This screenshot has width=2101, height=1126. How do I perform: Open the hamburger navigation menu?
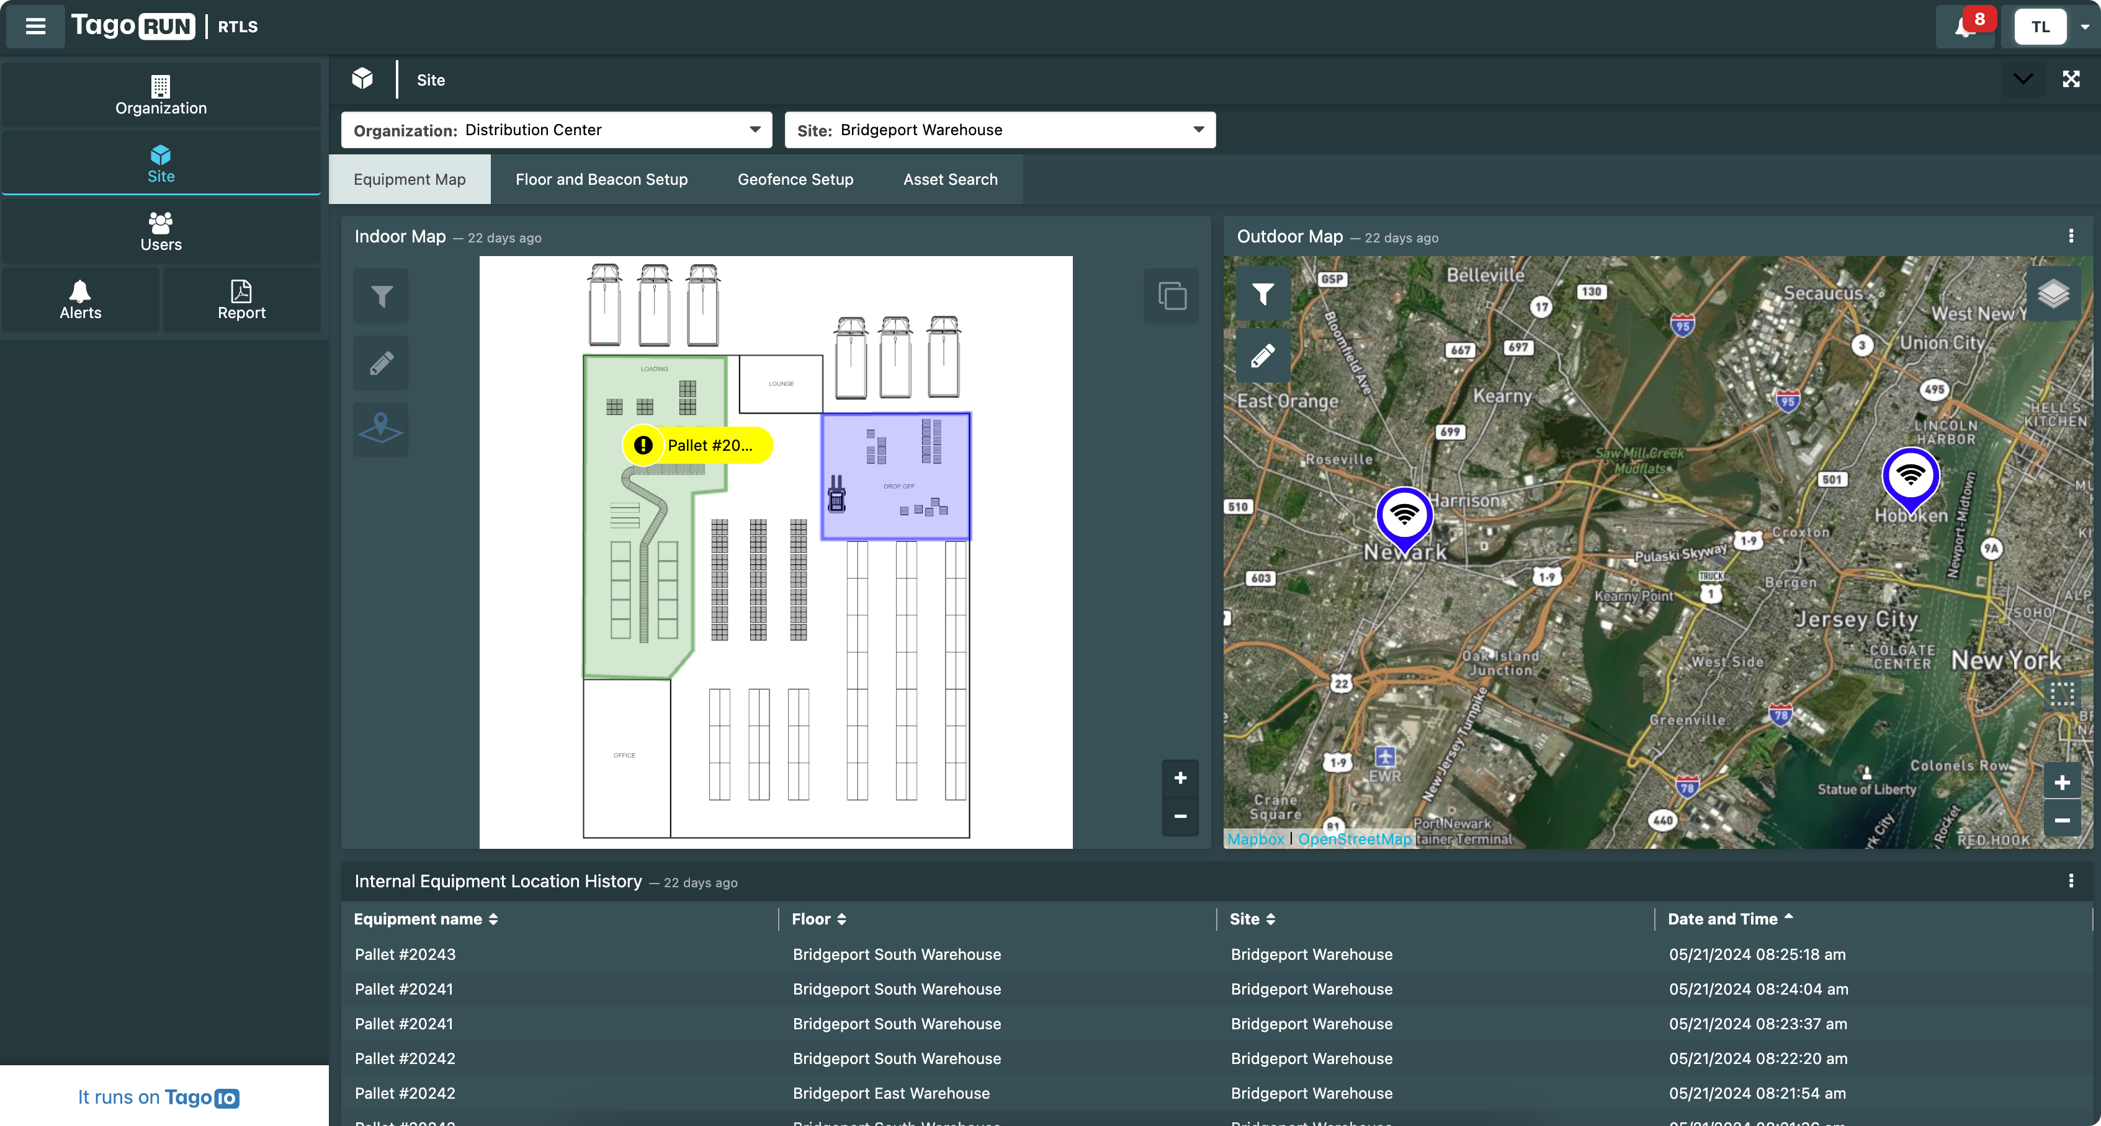click(x=35, y=26)
